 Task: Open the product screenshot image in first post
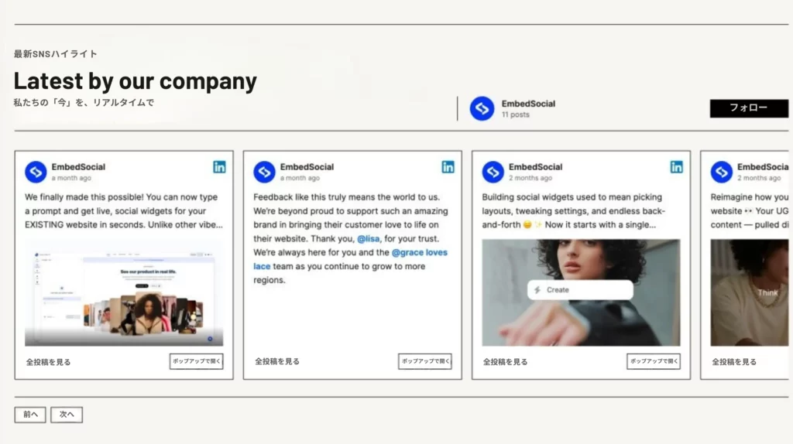(x=124, y=294)
